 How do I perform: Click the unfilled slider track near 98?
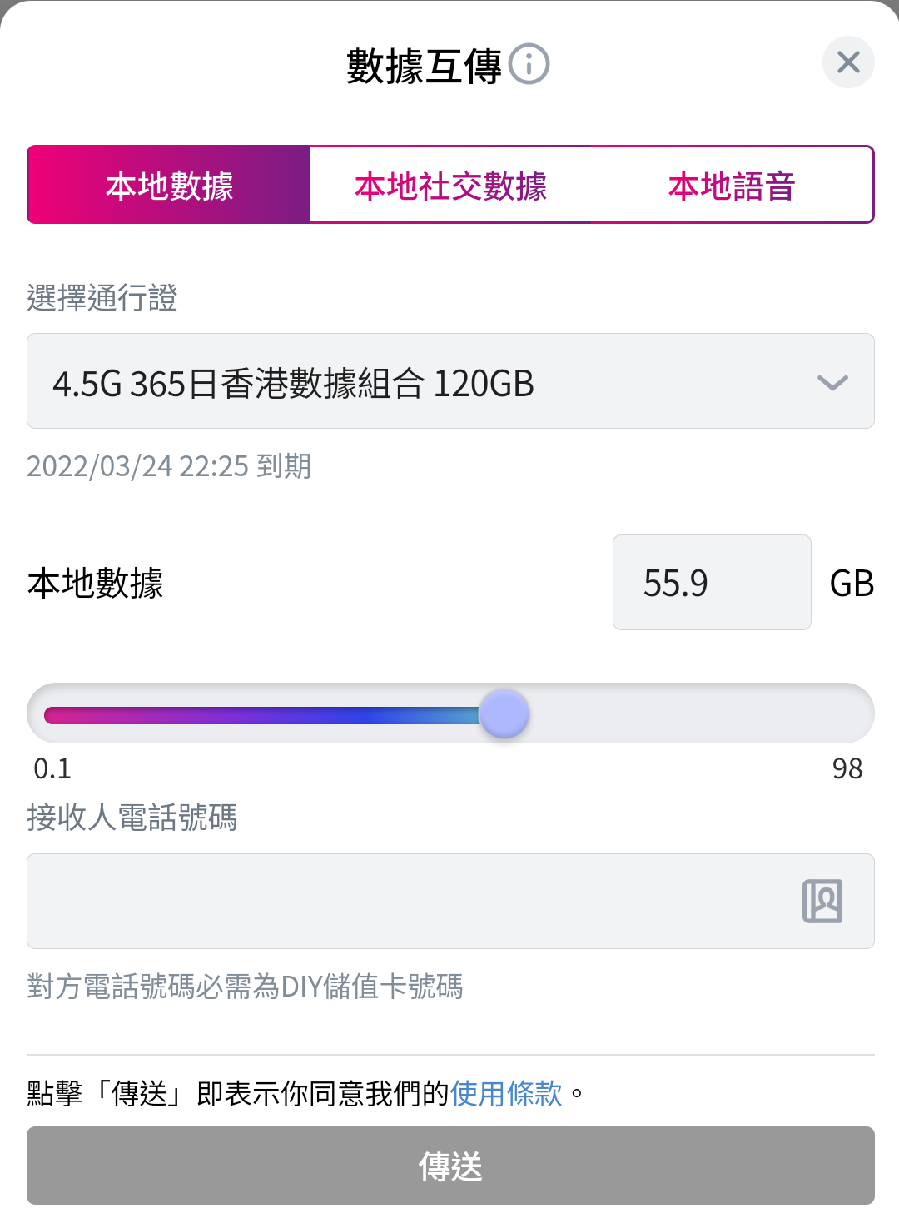click(x=749, y=714)
